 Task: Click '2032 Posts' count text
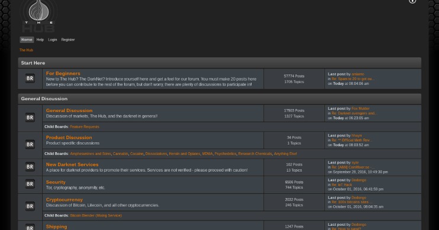(x=294, y=200)
